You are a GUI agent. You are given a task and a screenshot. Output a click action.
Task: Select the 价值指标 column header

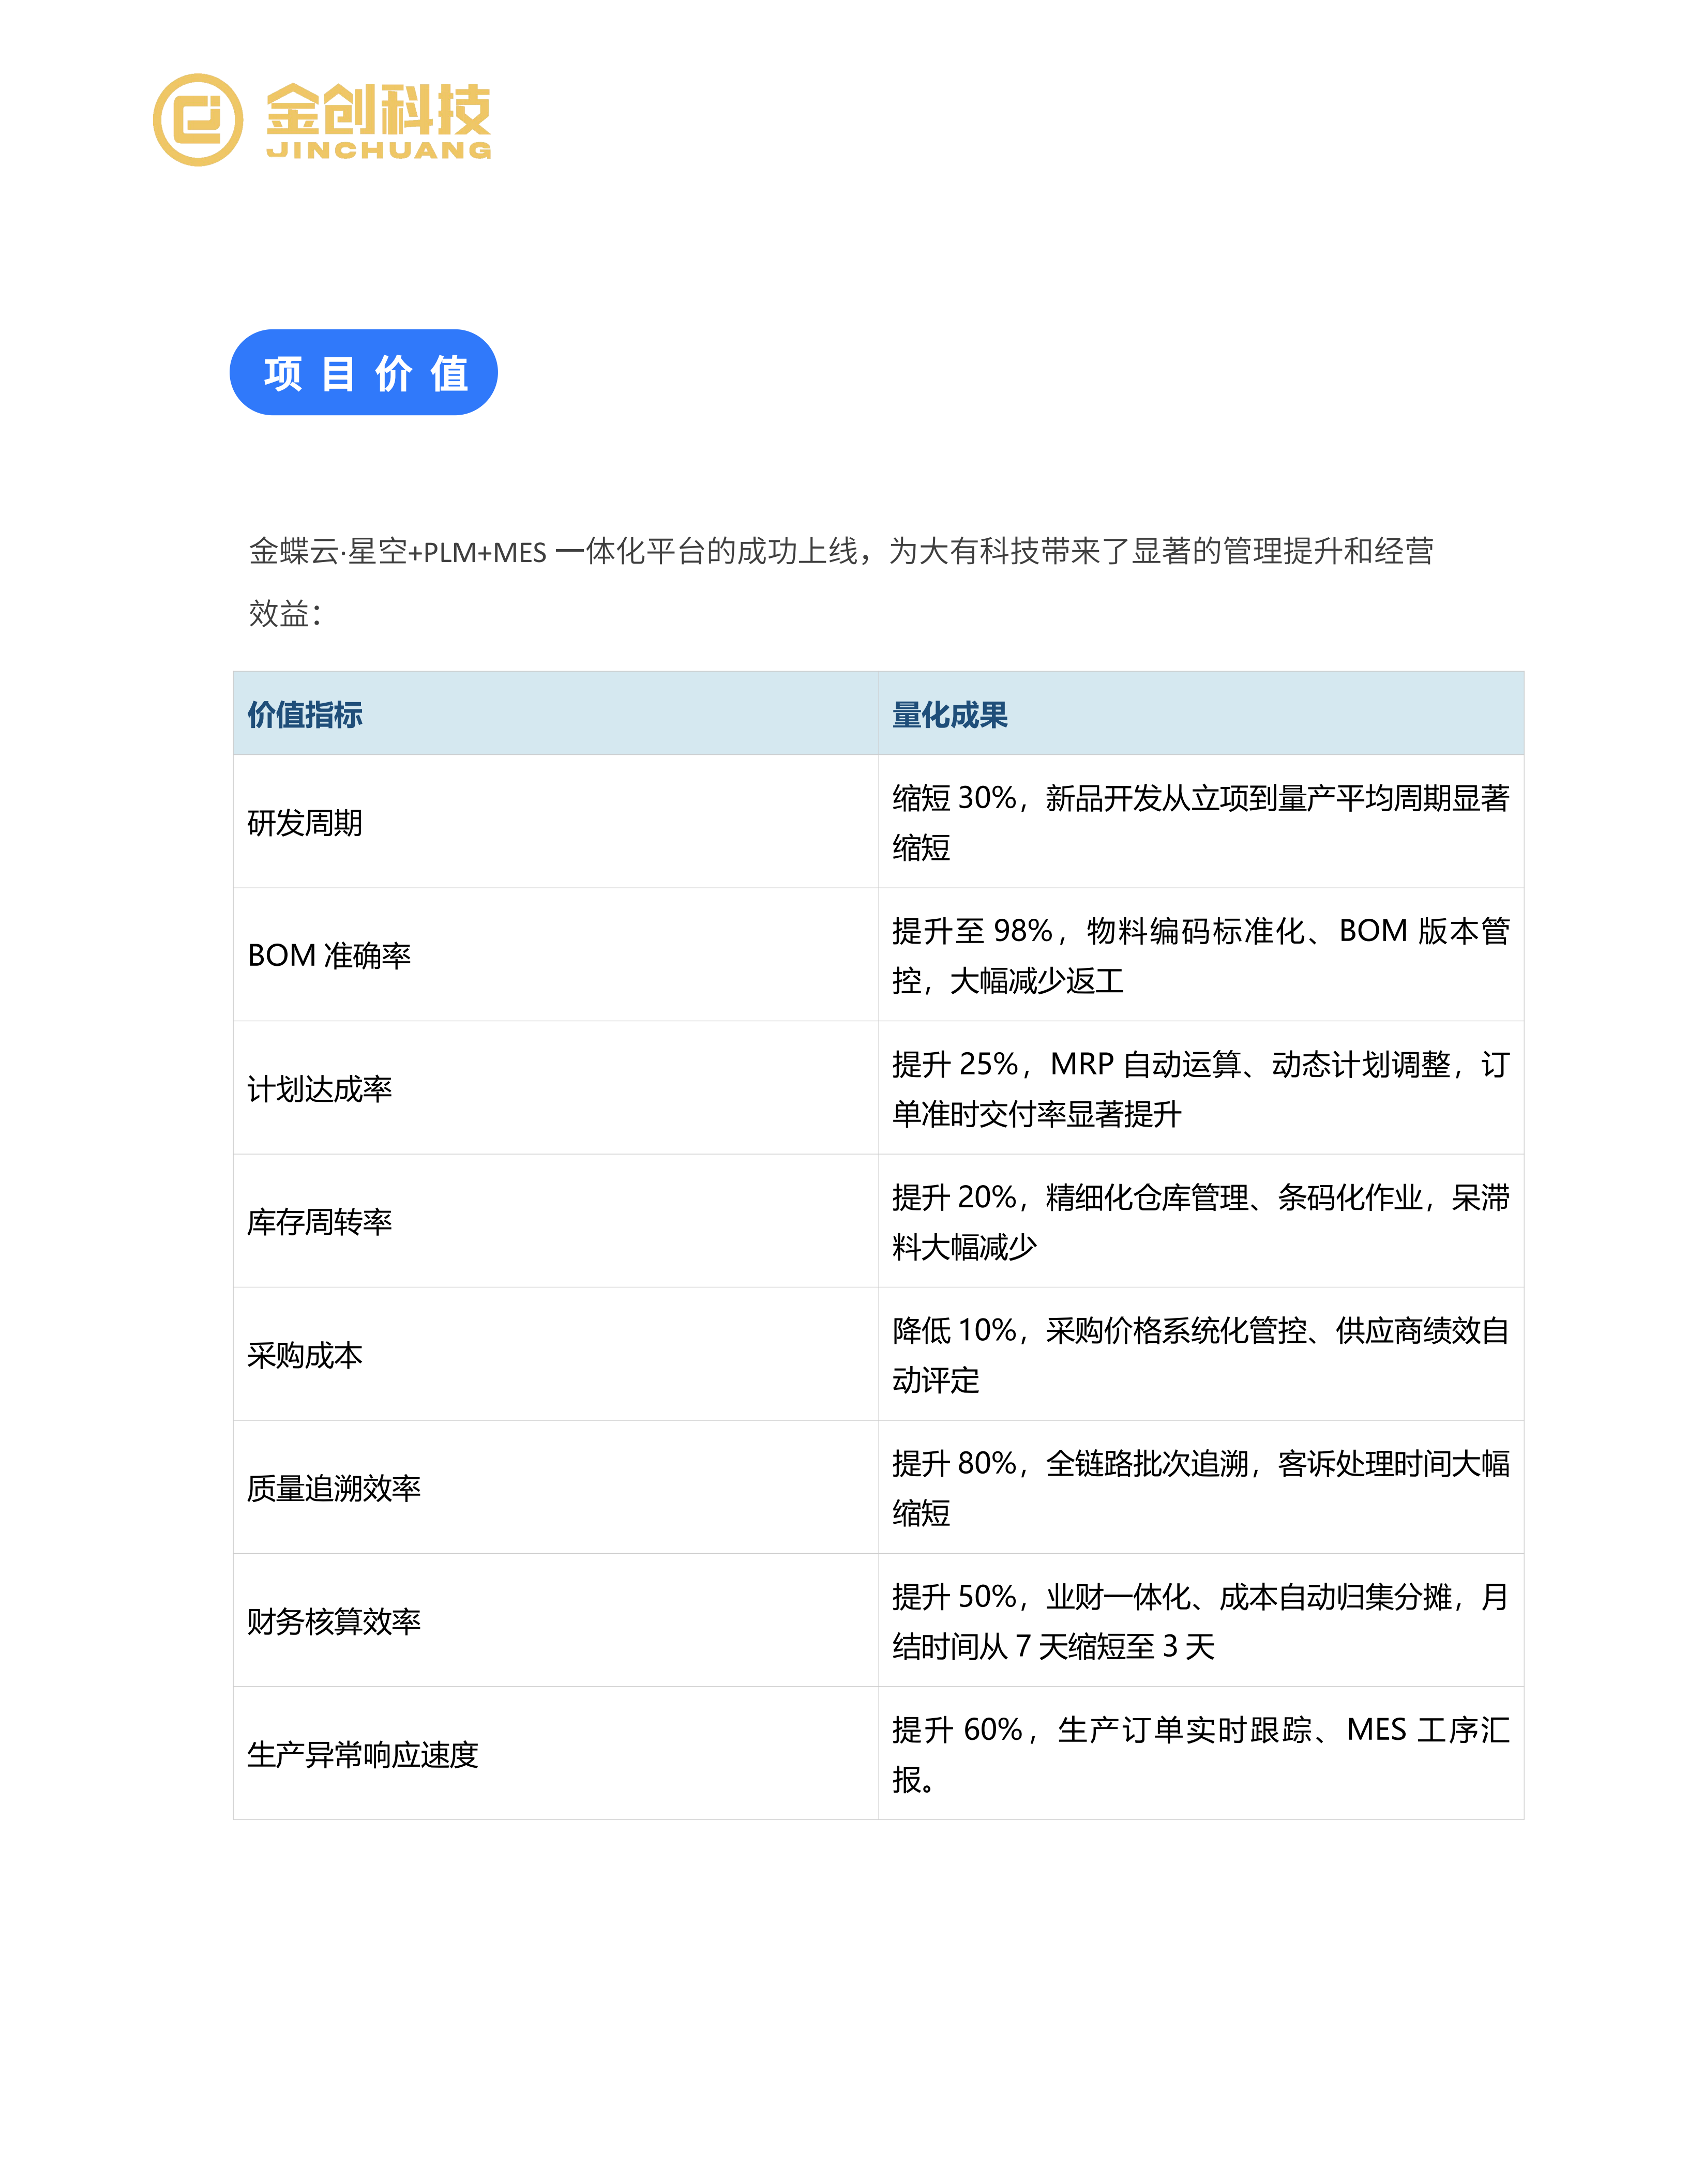click(x=556, y=713)
